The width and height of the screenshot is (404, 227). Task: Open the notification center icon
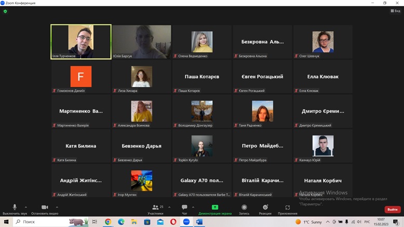[x=396, y=222]
